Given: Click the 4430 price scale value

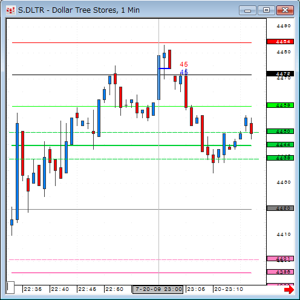Looking at the screenshot, I should tap(284, 182).
